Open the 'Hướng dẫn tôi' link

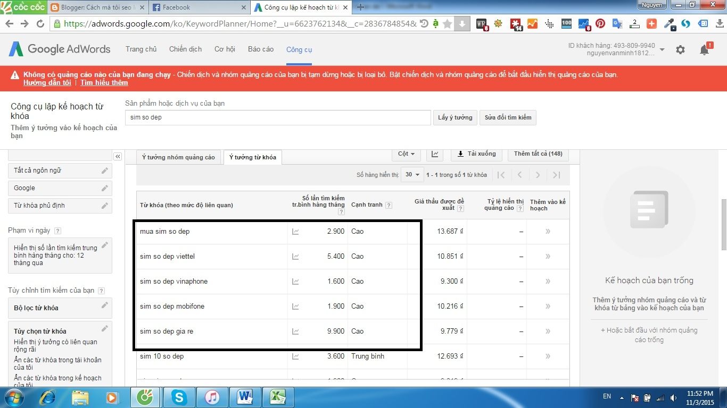tap(47, 83)
